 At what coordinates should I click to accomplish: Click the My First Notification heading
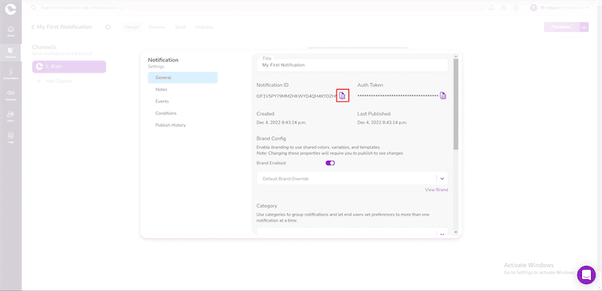tap(64, 27)
